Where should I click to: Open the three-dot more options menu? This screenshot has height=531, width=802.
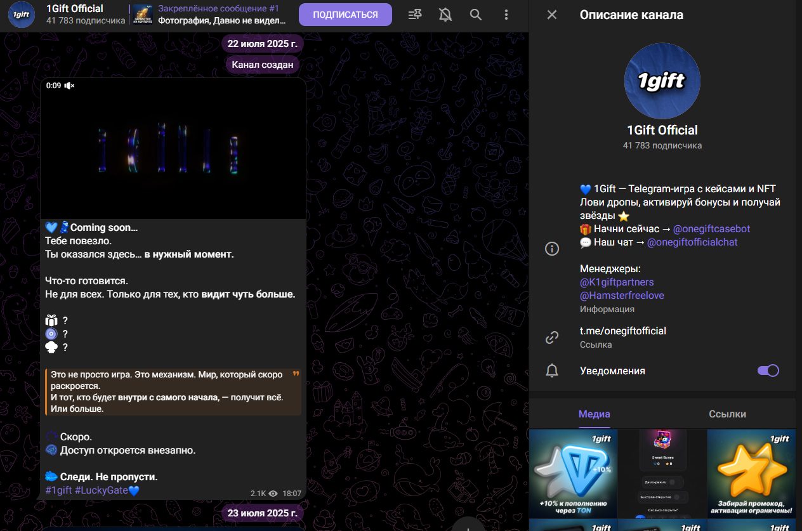pyautogui.click(x=506, y=15)
